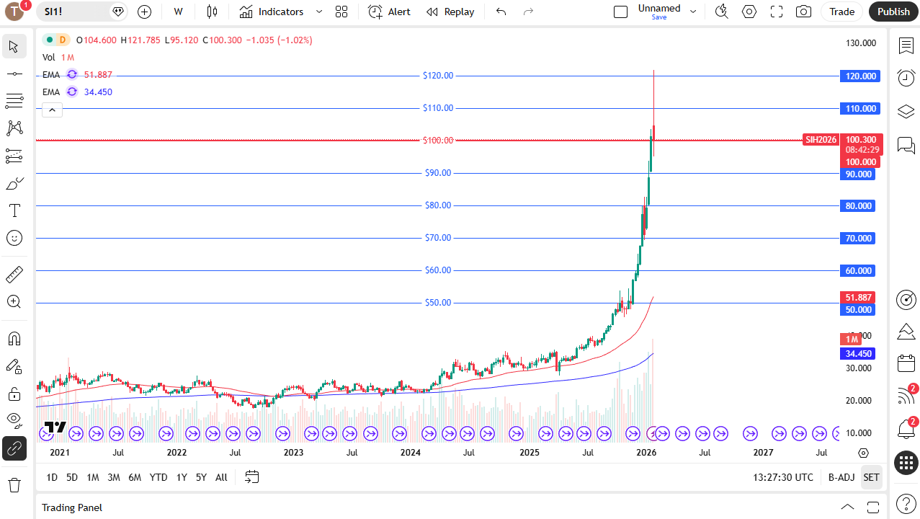Select the All date range
The height and width of the screenshot is (519, 920).
pos(221,477)
